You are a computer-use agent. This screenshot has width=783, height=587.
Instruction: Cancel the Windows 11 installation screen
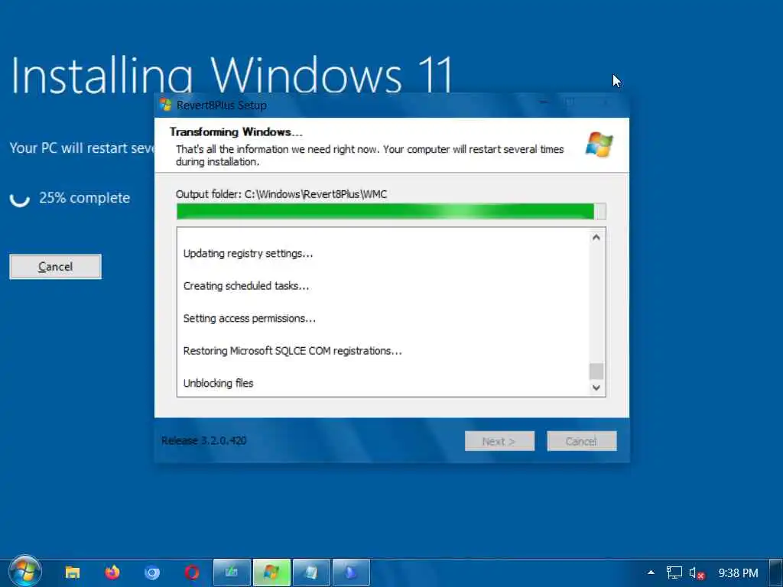pyautogui.click(x=55, y=267)
